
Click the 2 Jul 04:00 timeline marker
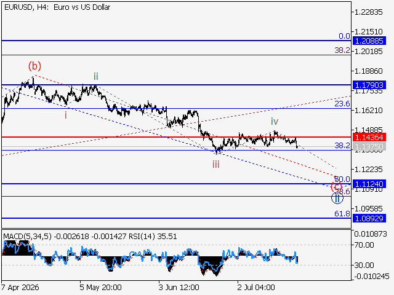pos(256,287)
